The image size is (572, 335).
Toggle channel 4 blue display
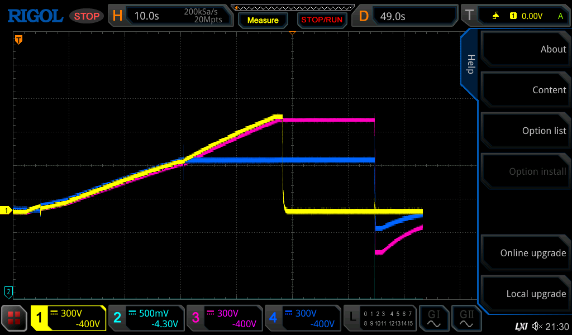(303, 318)
